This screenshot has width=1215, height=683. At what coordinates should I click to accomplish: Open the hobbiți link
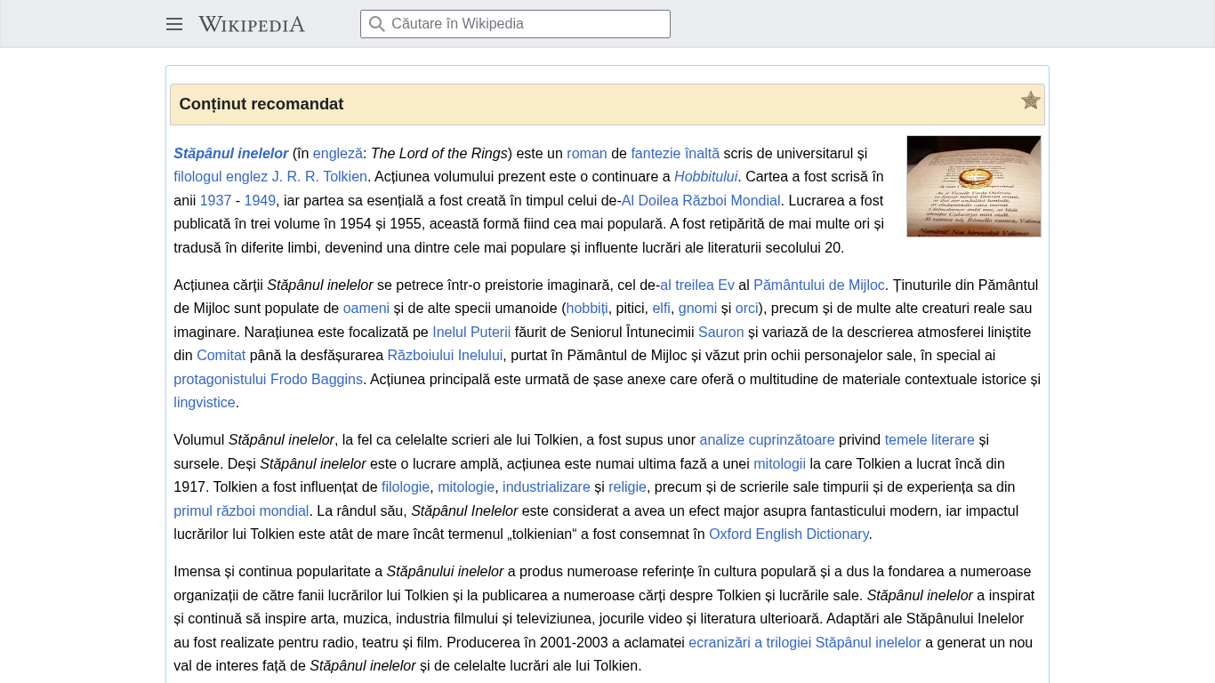(x=587, y=308)
